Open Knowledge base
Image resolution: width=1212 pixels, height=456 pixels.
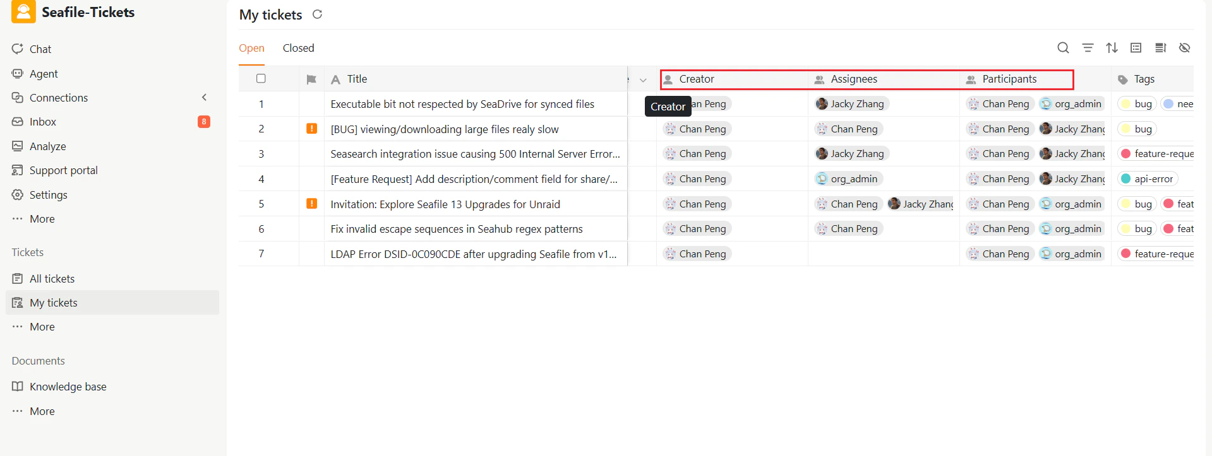68,387
